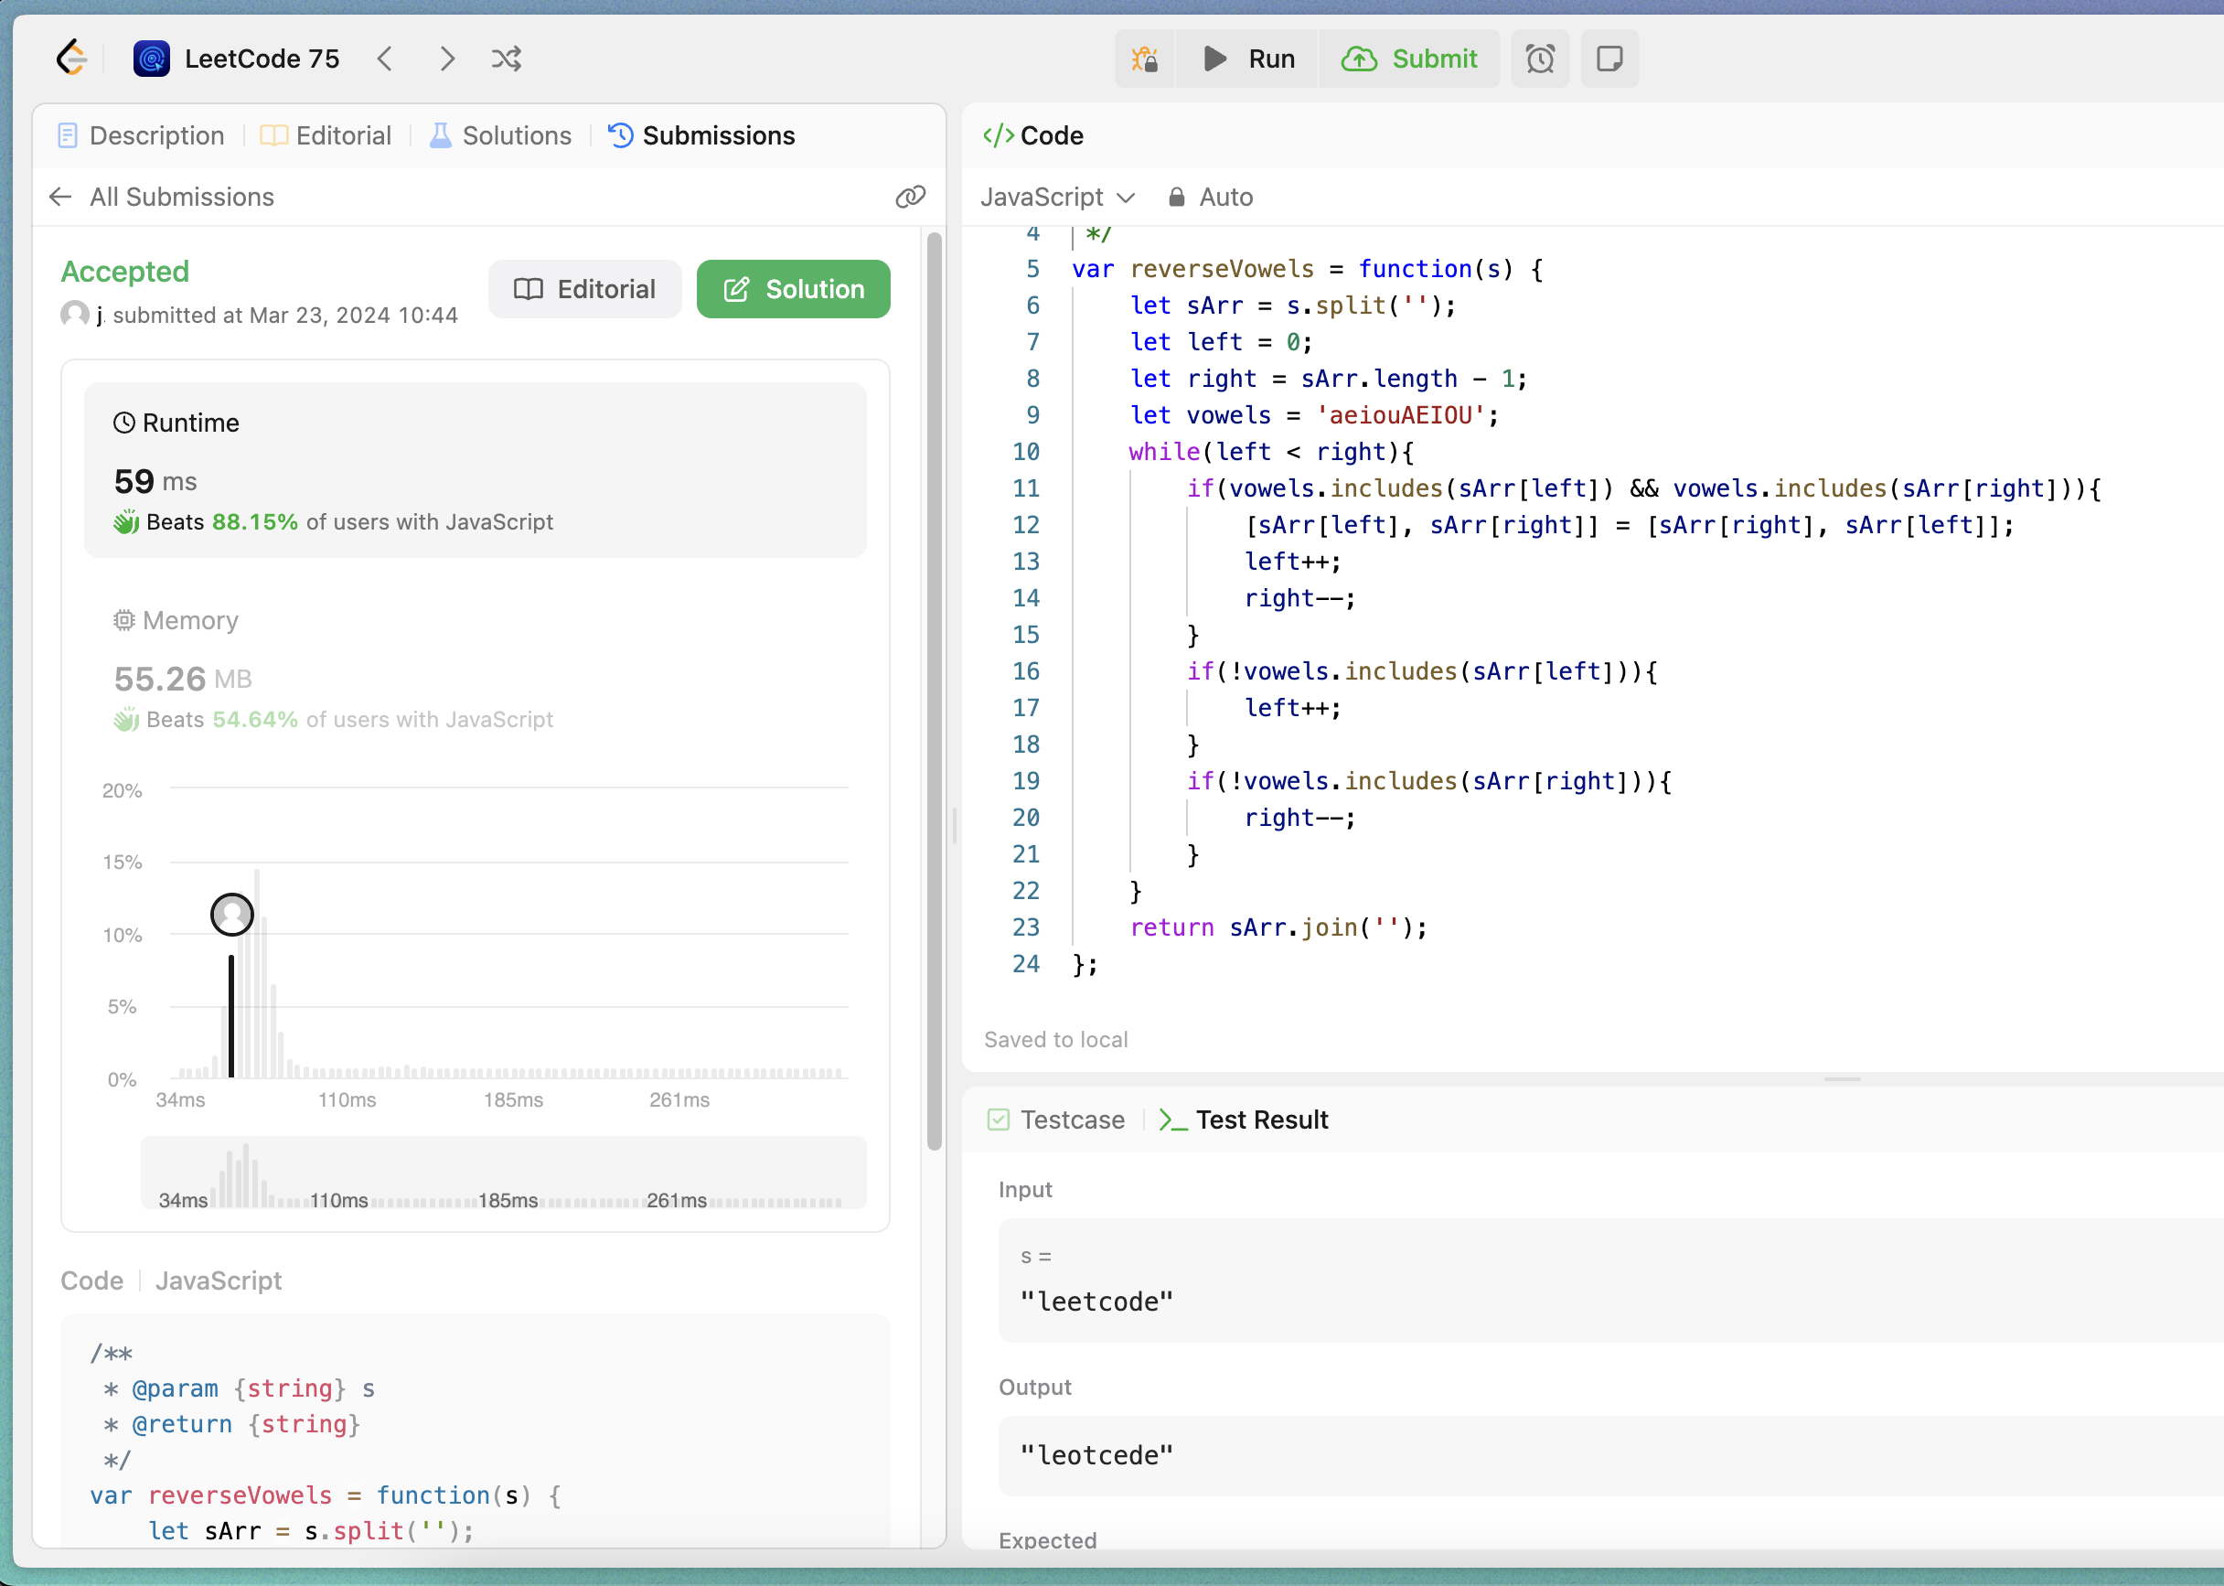This screenshot has height=1586, width=2224.
Task: Open the LeetCode 75 study plan icon
Action: click(x=151, y=59)
